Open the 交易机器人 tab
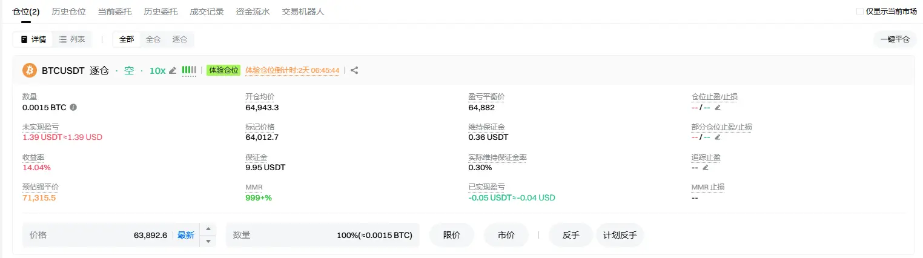Viewport: 923px width, 258px height. coord(303,12)
